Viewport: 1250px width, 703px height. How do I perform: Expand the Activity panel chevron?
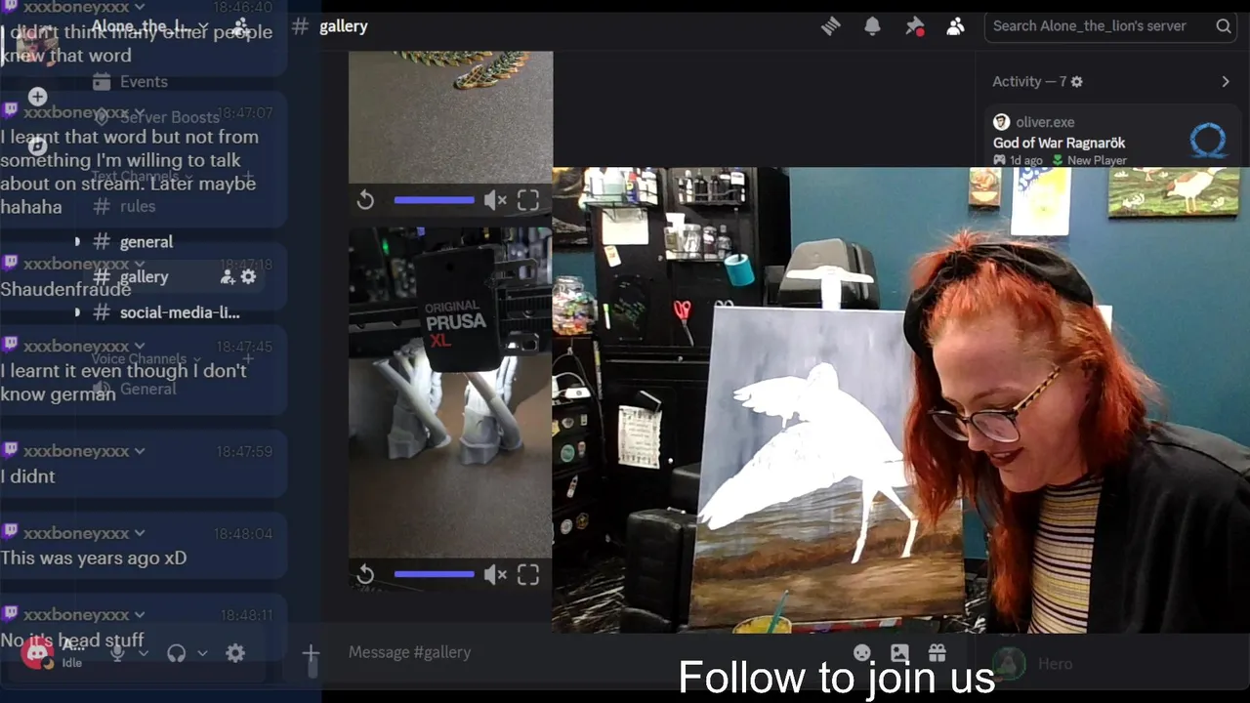pos(1226,82)
